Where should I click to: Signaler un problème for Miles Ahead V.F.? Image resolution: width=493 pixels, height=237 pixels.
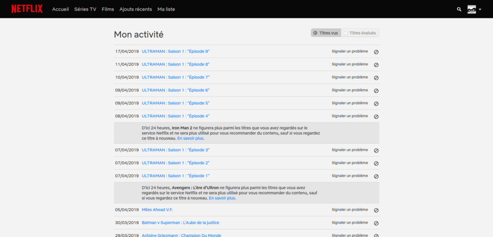coord(350,210)
